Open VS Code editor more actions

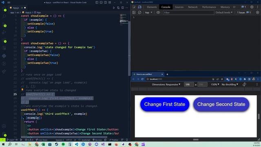[x=127, y=8]
